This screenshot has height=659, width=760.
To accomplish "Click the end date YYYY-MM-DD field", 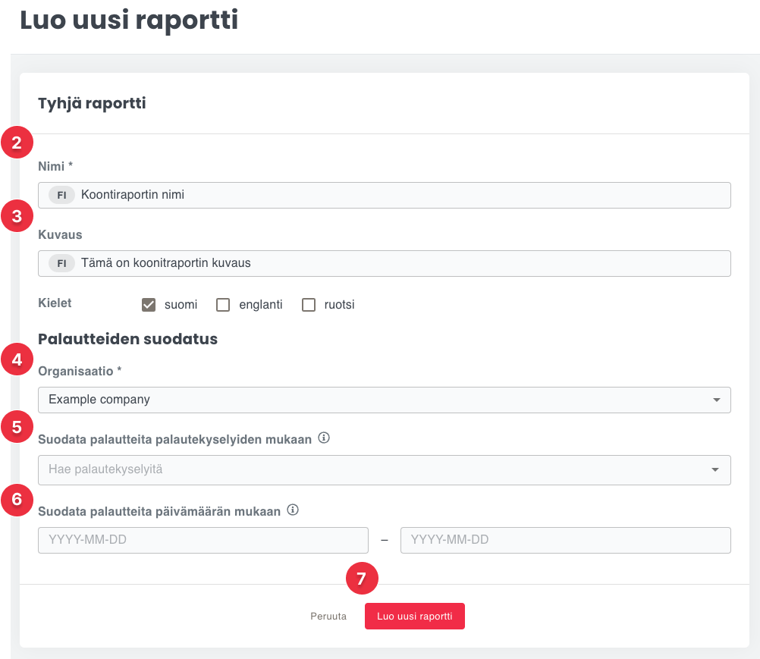I will pos(566,540).
